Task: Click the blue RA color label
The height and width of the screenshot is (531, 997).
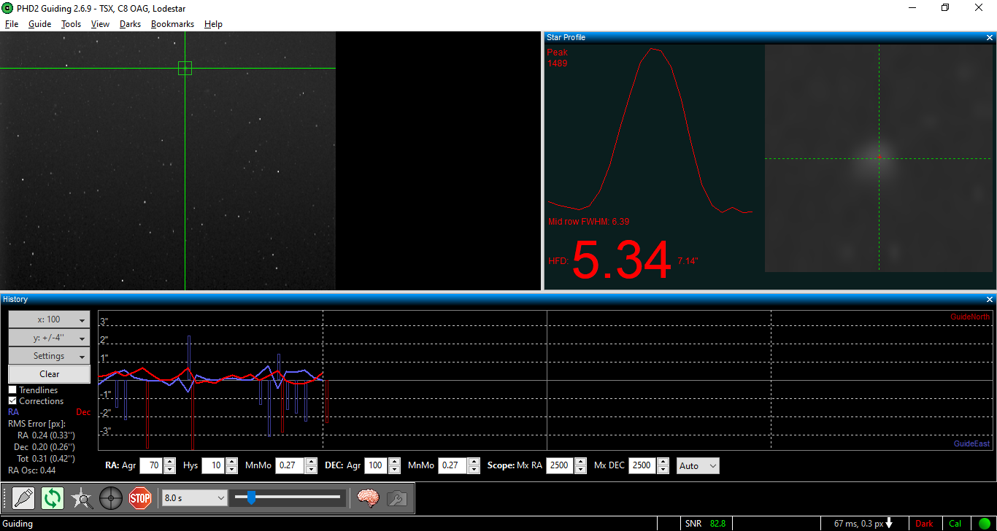Action: (13, 412)
